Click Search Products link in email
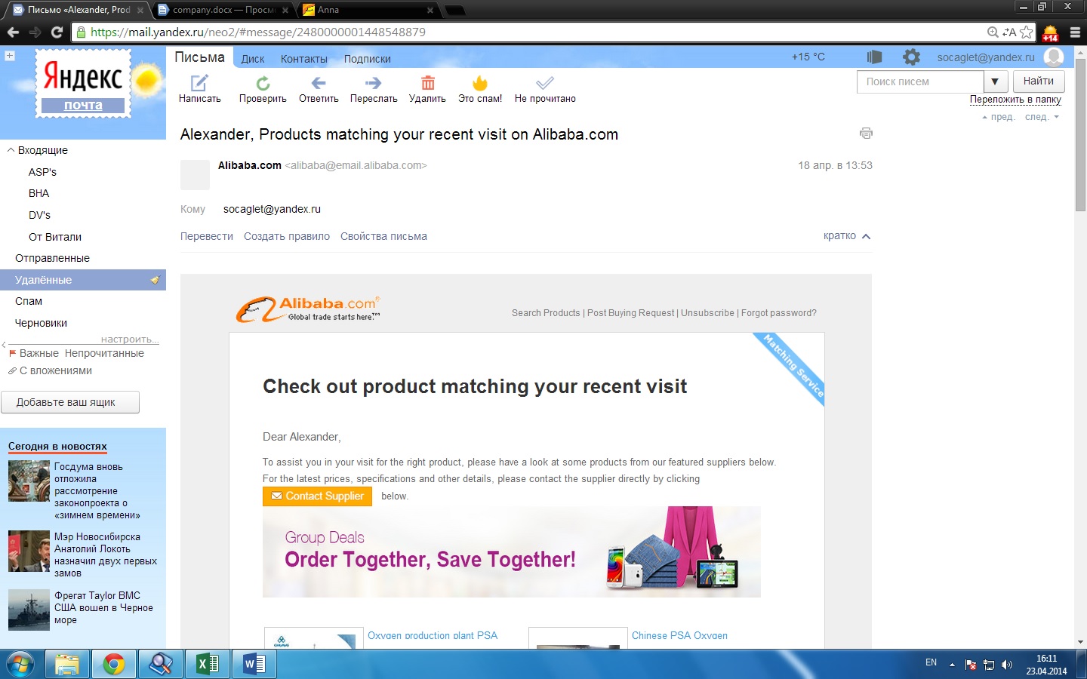Image resolution: width=1087 pixels, height=679 pixels. tap(546, 313)
